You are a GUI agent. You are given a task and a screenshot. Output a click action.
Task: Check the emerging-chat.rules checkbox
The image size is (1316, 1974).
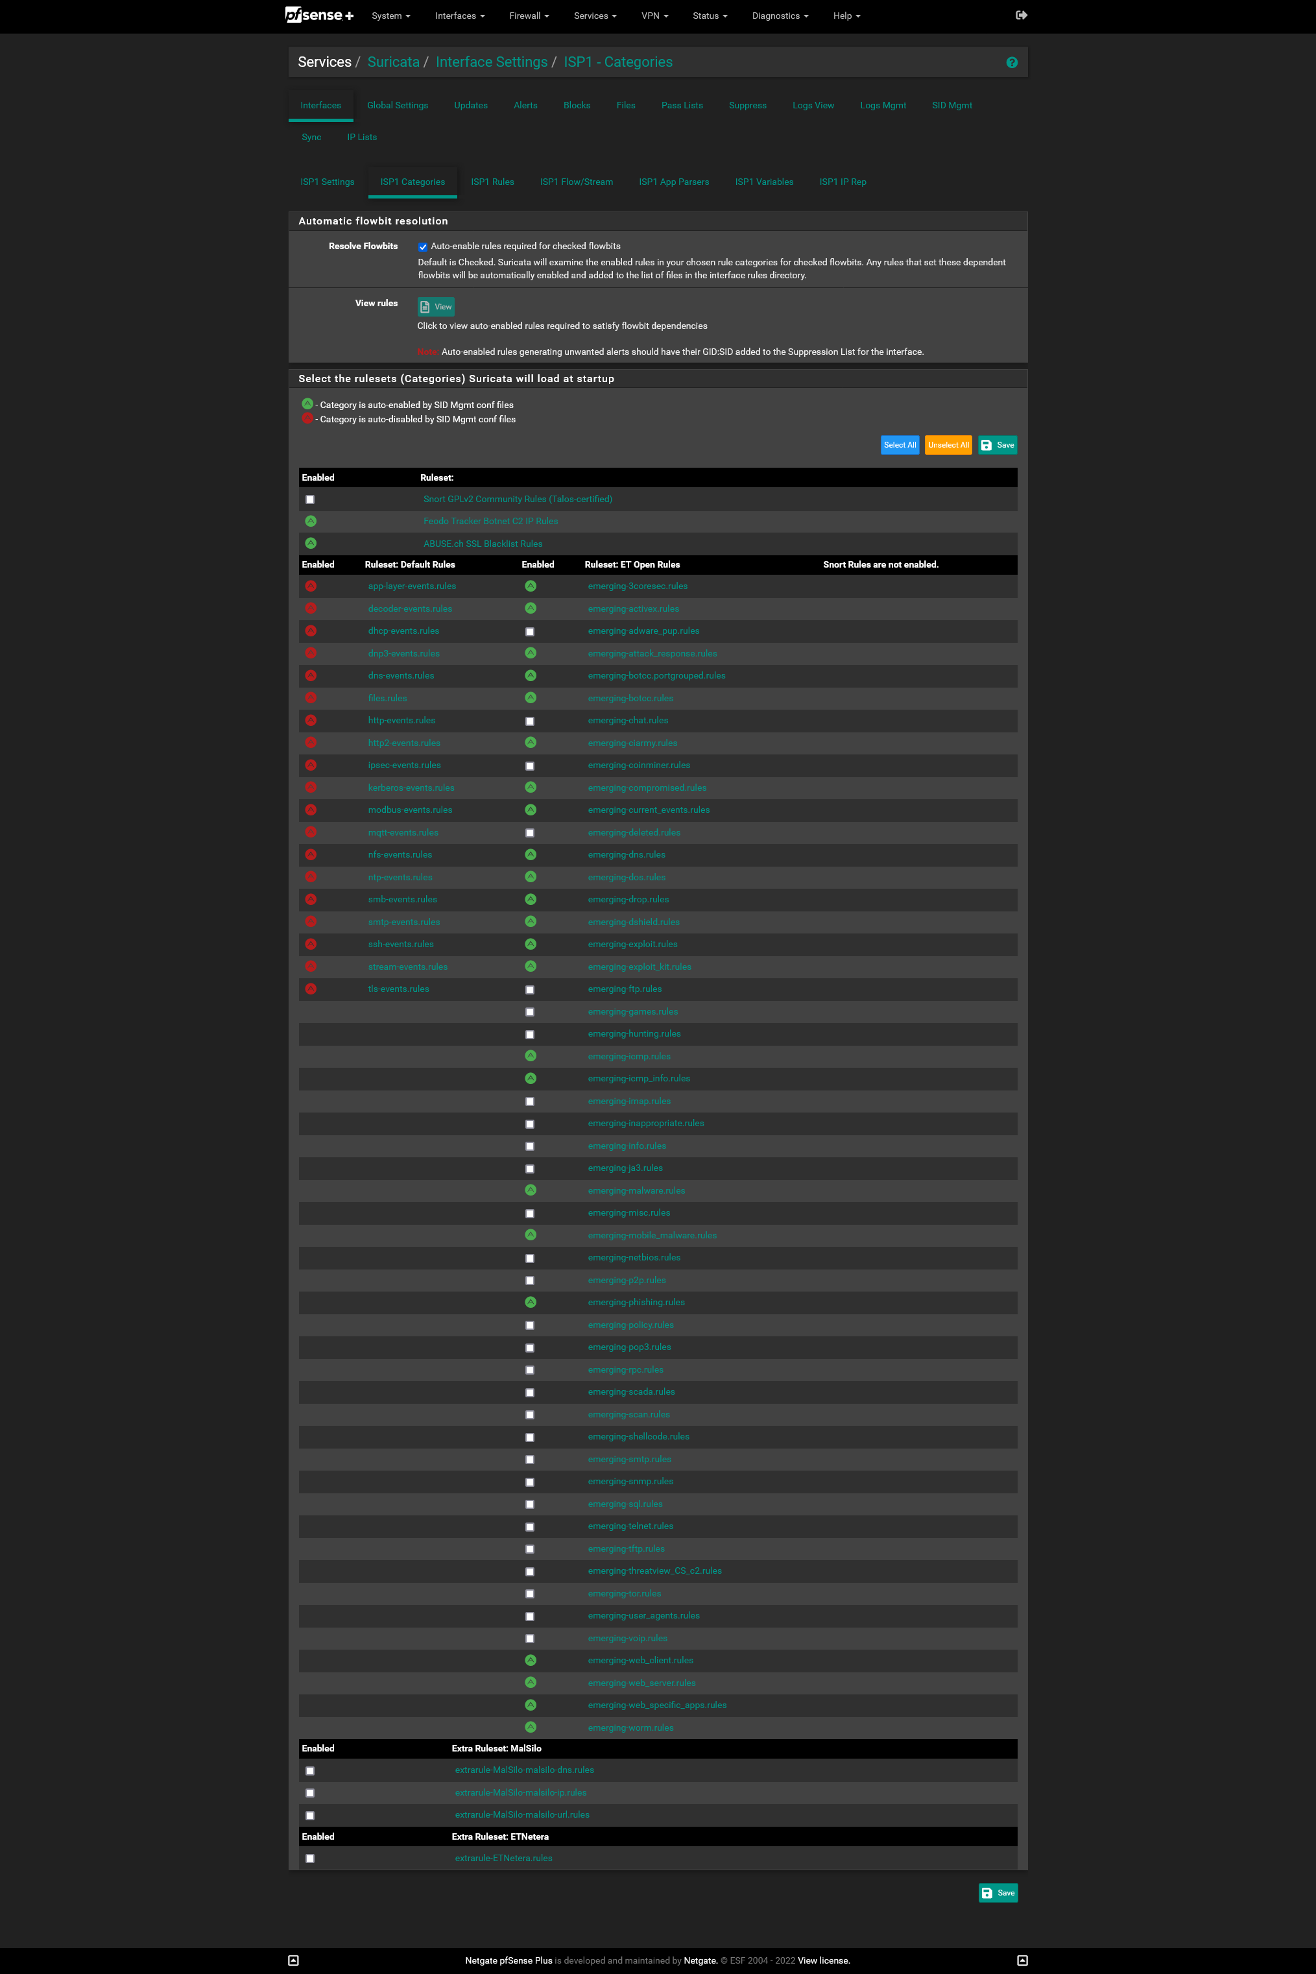coord(530,721)
